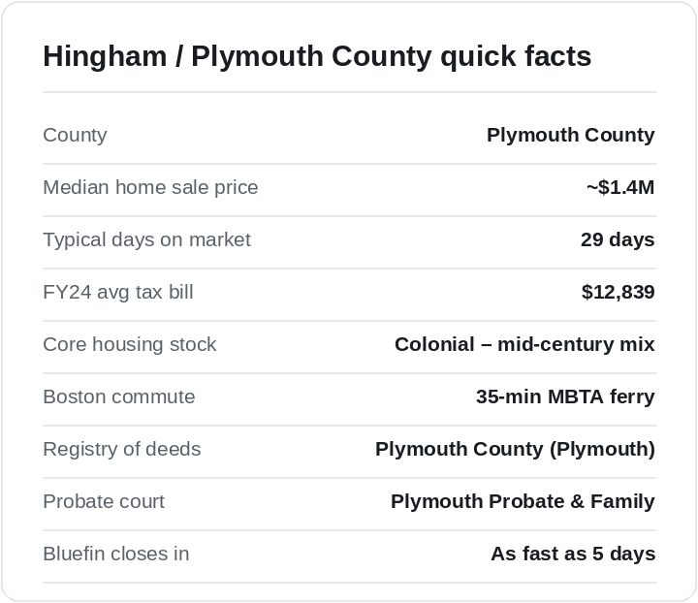Select the Registry of deeds label

pyautogui.click(x=122, y=450)
